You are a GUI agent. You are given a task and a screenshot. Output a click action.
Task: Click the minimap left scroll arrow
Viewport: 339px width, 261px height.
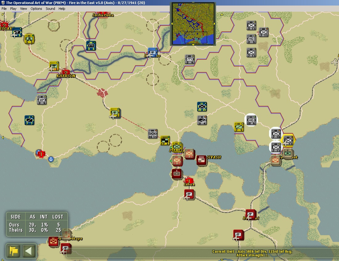(x=172, y=23)
